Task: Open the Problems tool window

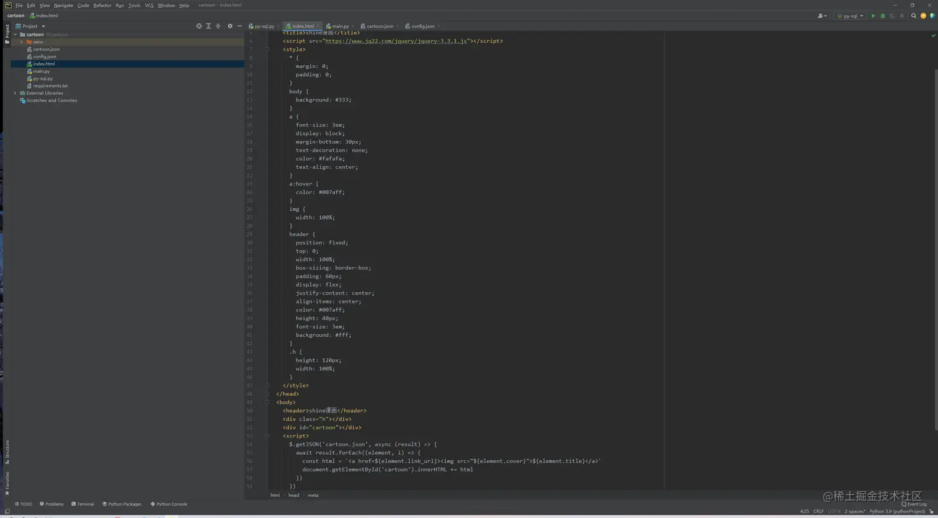Action: point(51,504)
